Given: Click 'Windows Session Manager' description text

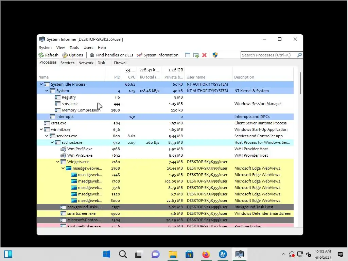Looking at the screenshot, I should click(258, 104).
